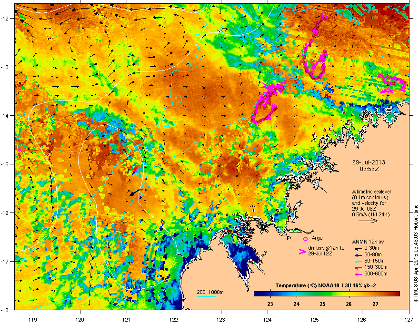Click the vertical IMOS copyright timestamp text
The image size is (419, 324).
click(416, 253)
